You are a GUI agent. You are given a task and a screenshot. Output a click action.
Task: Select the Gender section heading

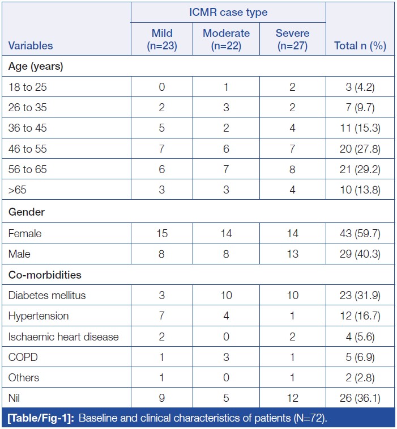(26, 212)
